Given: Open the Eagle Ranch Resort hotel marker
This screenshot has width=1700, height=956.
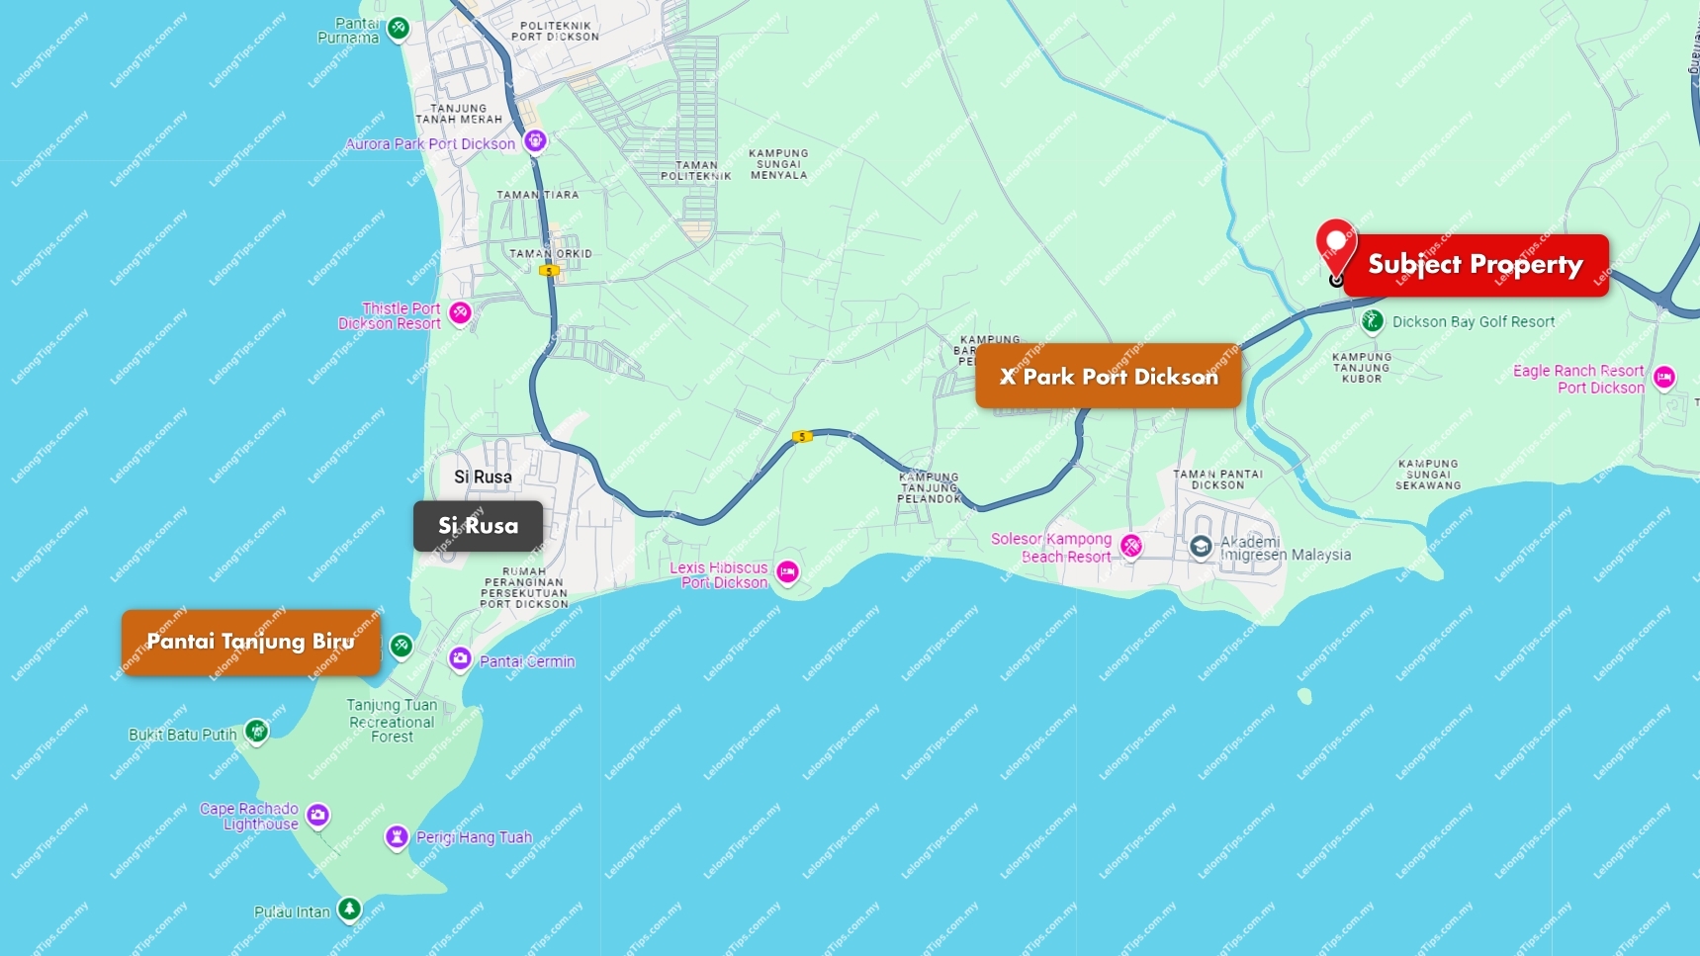Looking at the screenshot, I should pos(1664,378).
